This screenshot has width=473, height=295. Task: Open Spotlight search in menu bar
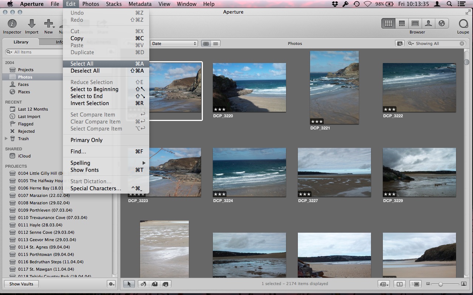(449, 4)
